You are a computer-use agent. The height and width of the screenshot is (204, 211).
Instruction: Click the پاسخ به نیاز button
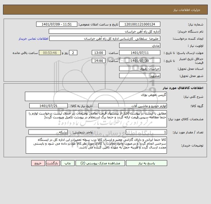click(x=147, y=163)
